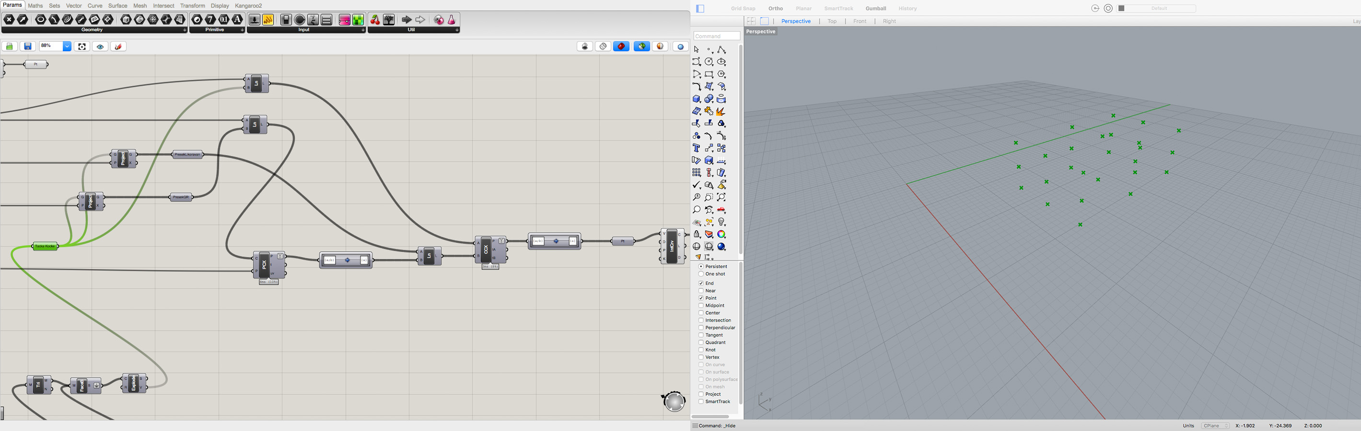The height and width of the screenshot is (431, 1361).
Task: Toggle Grid Snap in Rhino toolbar
Action: (x=743, y=9)
